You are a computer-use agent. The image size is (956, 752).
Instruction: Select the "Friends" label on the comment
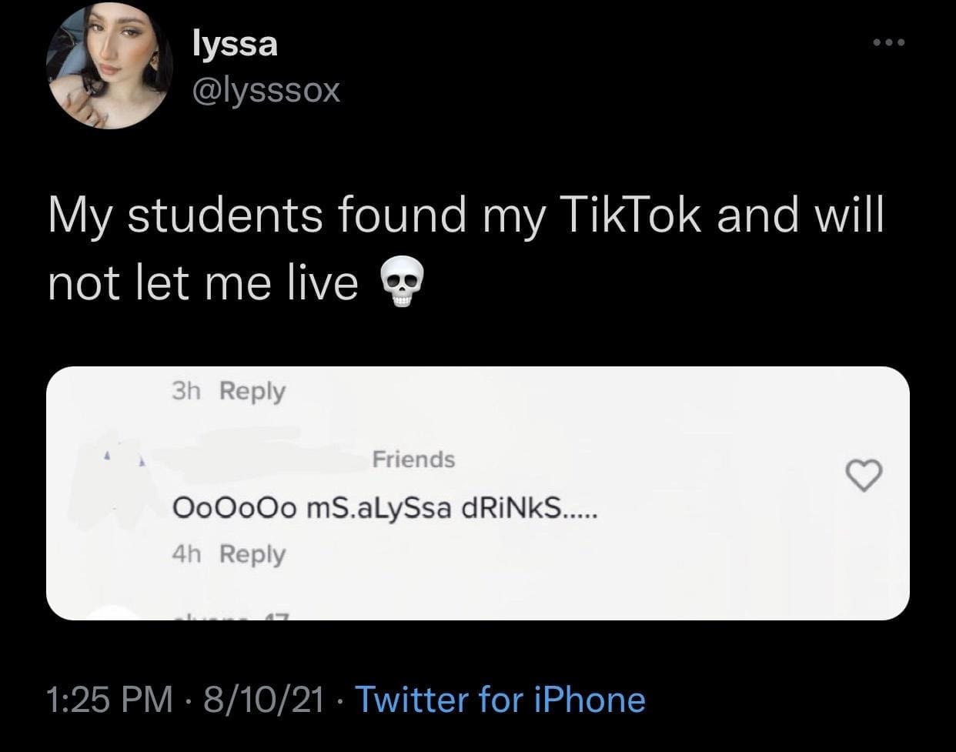click(x=413, y=460)
